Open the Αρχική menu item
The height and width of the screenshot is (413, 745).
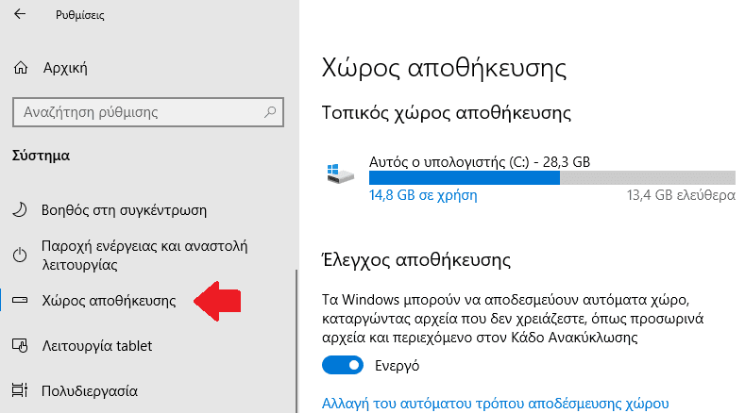point(65,68)
